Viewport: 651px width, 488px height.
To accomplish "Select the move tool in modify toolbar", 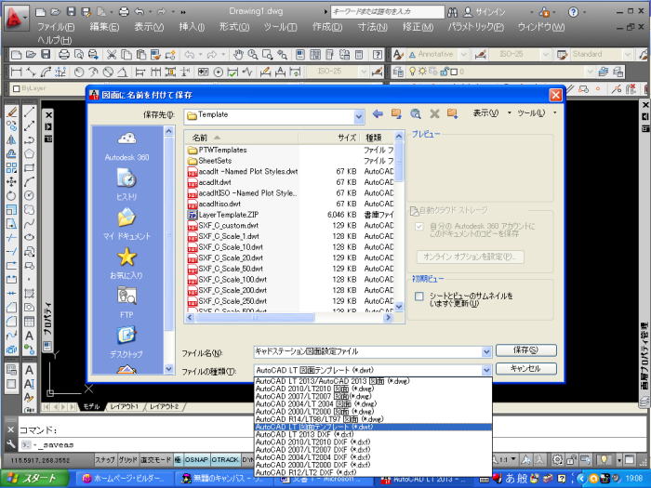I will coord(11,182).
